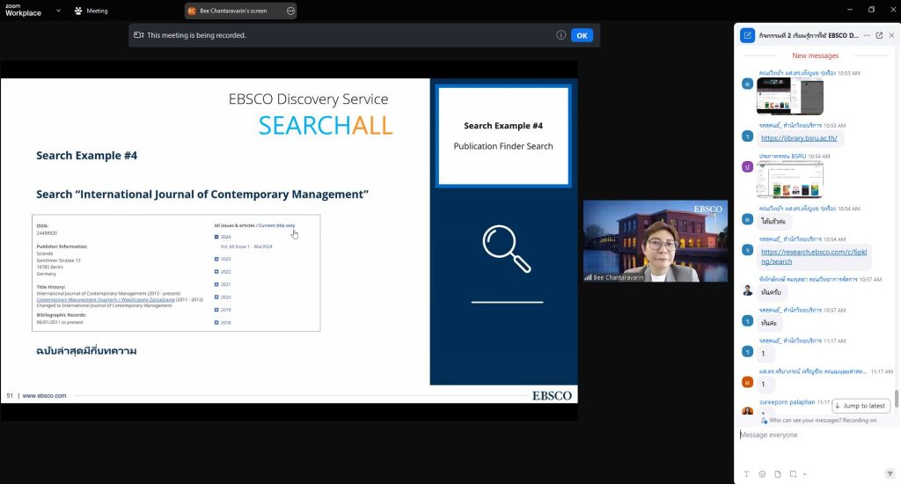Click the New messages divider label
901x484 pixels.
(815, 55)
